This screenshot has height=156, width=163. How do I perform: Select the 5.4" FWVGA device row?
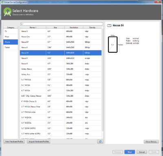(x=61, y=80)
